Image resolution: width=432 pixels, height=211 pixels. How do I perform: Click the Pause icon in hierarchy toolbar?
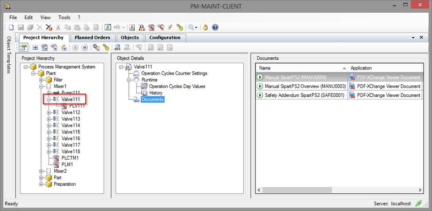click(84, 48)
